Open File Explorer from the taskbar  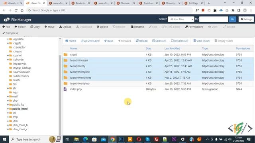(x=76, y=139)
